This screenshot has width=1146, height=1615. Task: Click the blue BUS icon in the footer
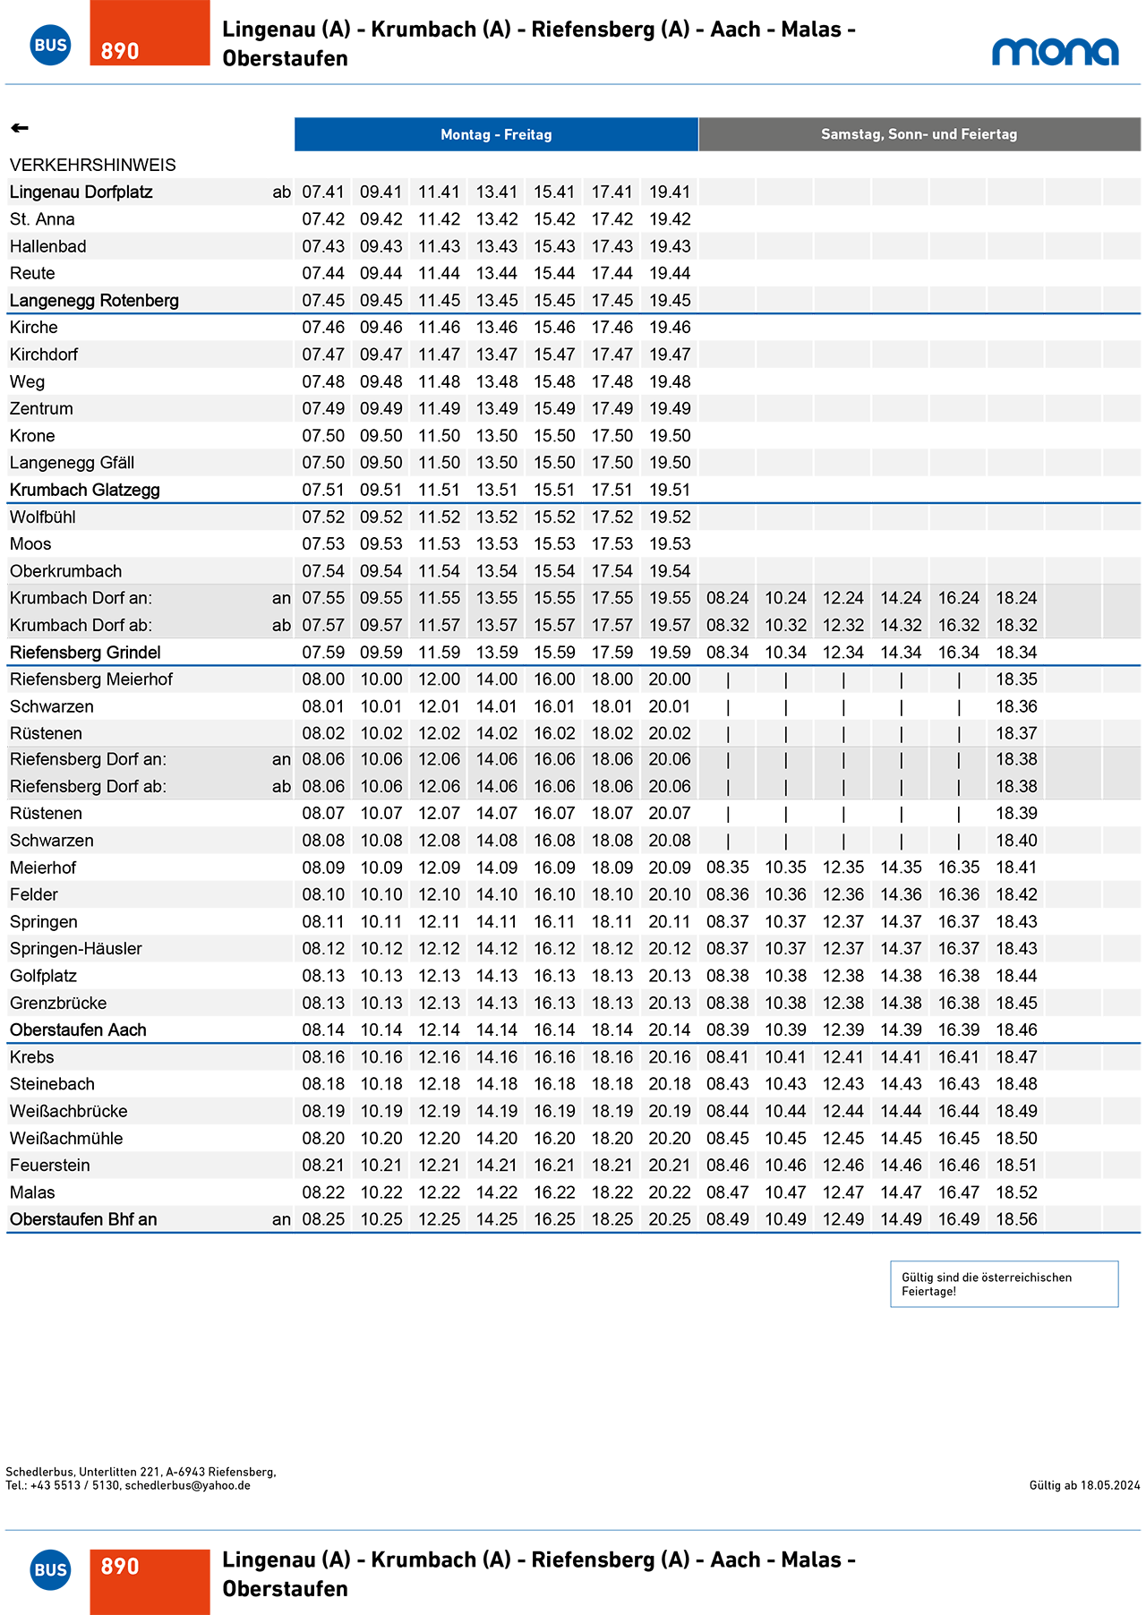click(50, 1569)
